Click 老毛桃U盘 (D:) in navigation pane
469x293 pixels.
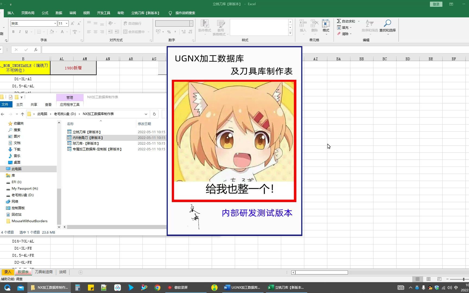click(x=23, y=195)
